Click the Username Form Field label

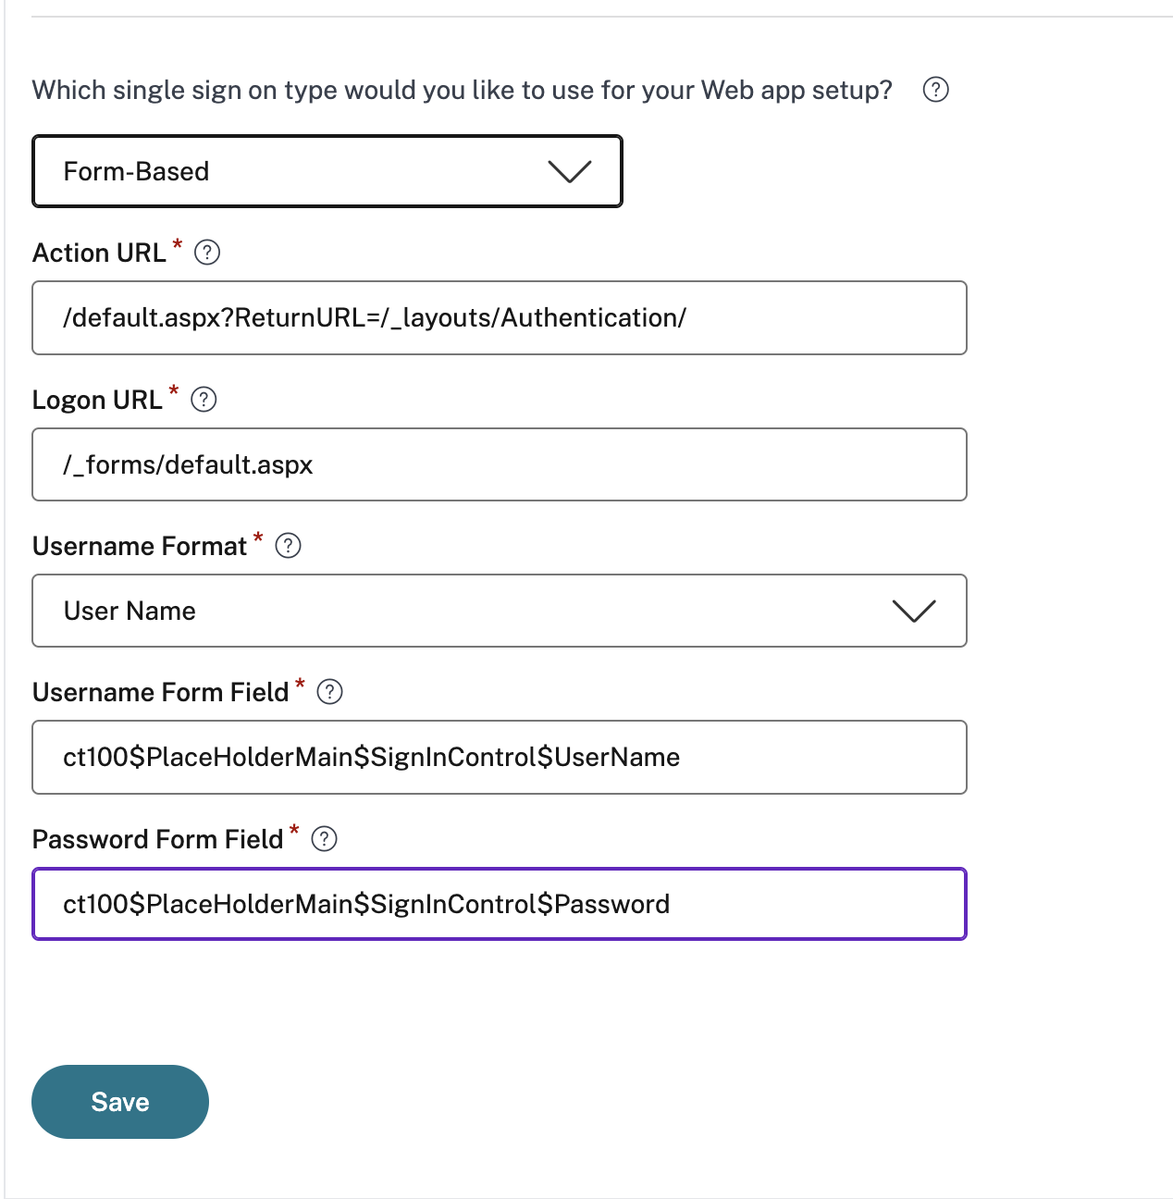point(160,693)
